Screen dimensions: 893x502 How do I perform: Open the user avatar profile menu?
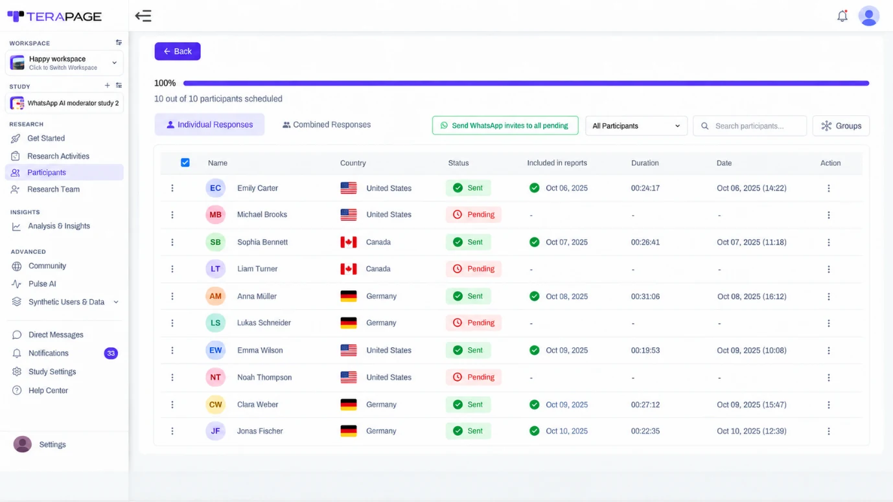pyautogui.click(x=868, y=16)
